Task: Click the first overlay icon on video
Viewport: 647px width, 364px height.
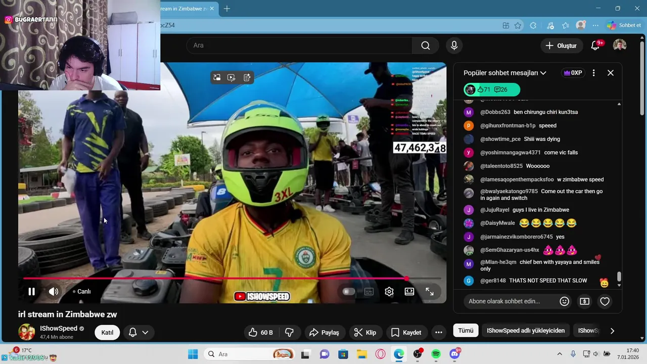Action: point(217,77)
